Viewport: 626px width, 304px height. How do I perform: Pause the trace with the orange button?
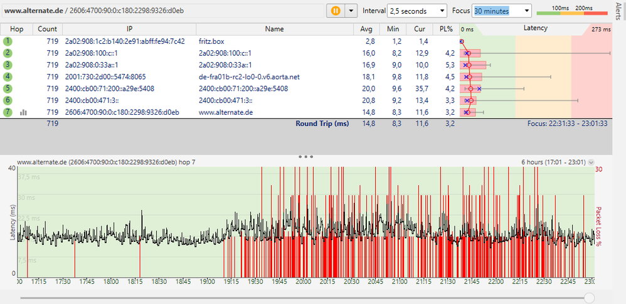[x=336, y=11]
